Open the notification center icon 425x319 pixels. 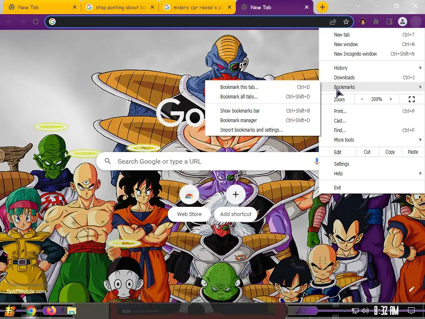pos(411,311)
